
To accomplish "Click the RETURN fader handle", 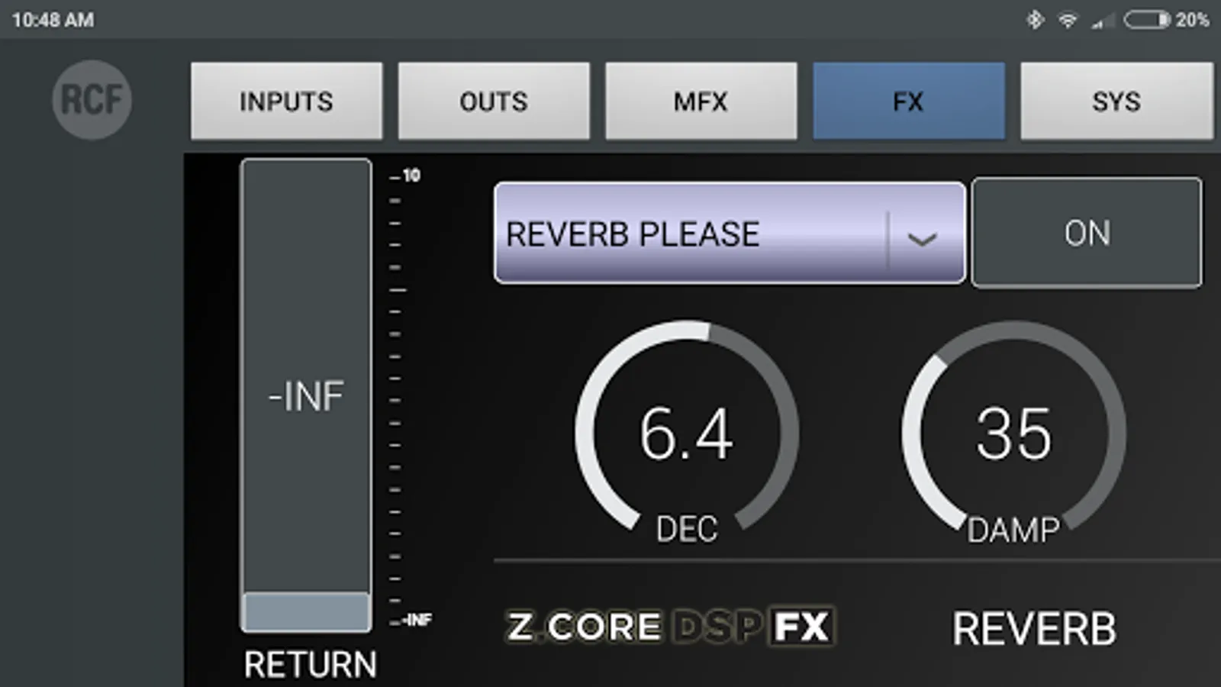I will coord(306,611).
